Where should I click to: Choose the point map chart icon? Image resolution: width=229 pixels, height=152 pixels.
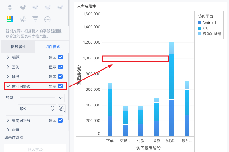[x=35, y=7]
